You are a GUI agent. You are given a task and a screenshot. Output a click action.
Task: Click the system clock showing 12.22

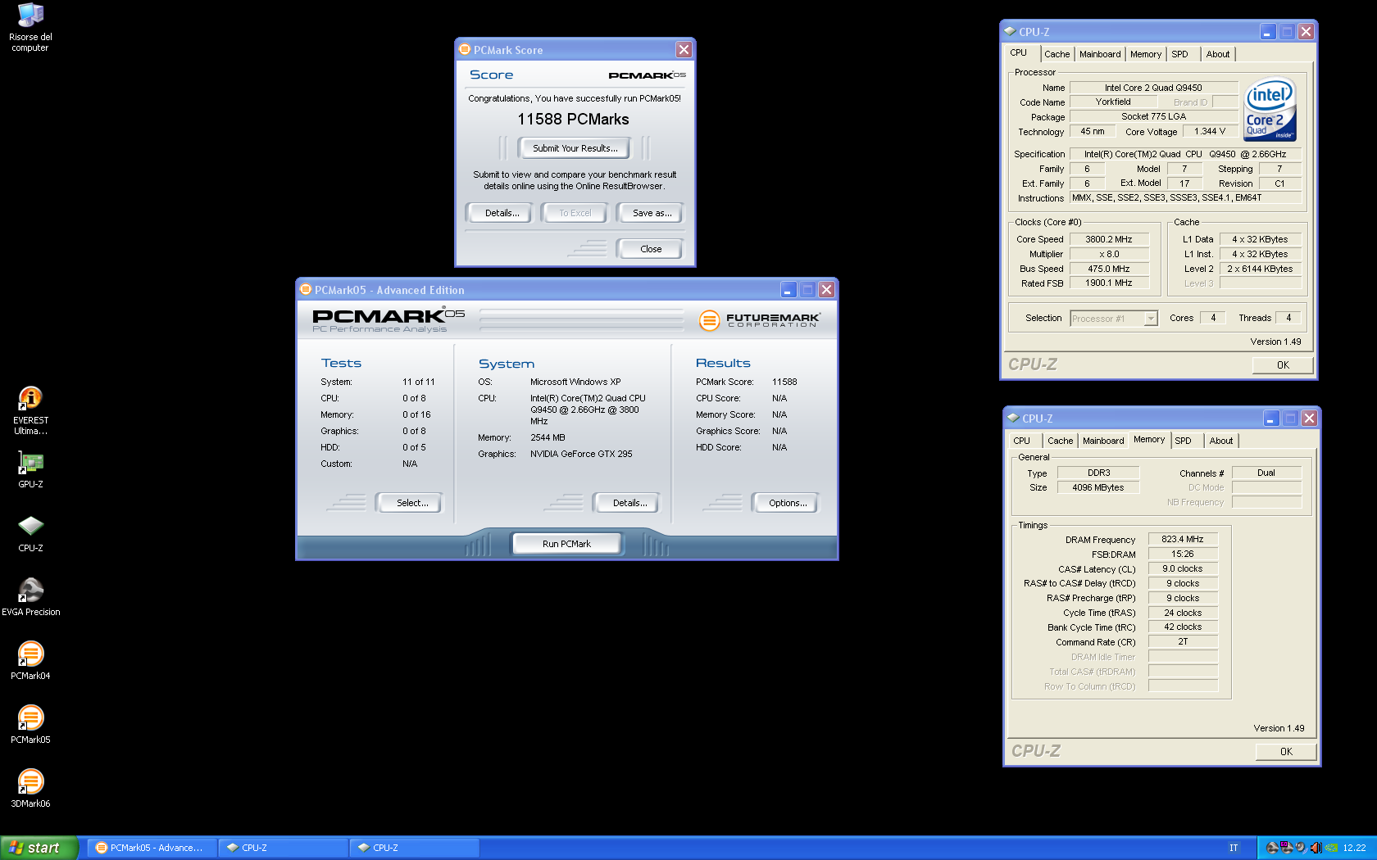pyautogui.click(x=1354, y=848)
